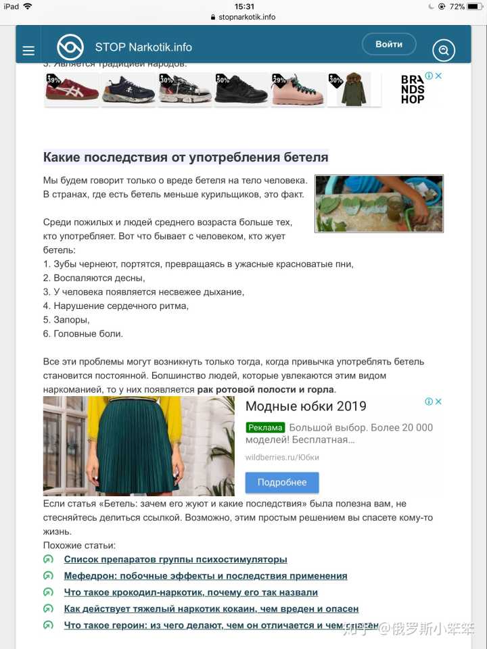Open Что такое крокодил-наркотик link

(x=191, y=592)
